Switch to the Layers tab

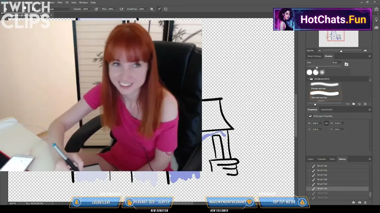(x=311, y=159)
